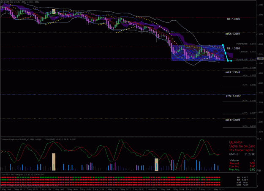The height and width of the screenshot is (191, 264).
Task: Select the FPV : 1.3317 pivot label
Action: click(x=233, y=96)
